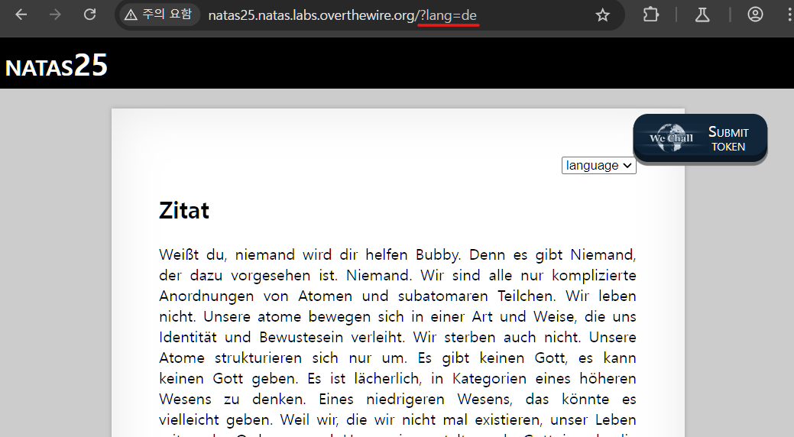The image size is (794, 437).
Task: Click the WeChall globe logo
Action: pyautogui.click(x=670, y=138)
